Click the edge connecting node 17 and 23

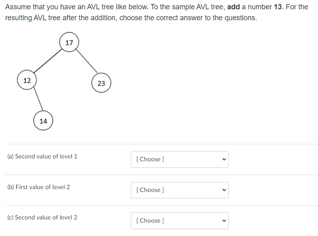[86, 61]
